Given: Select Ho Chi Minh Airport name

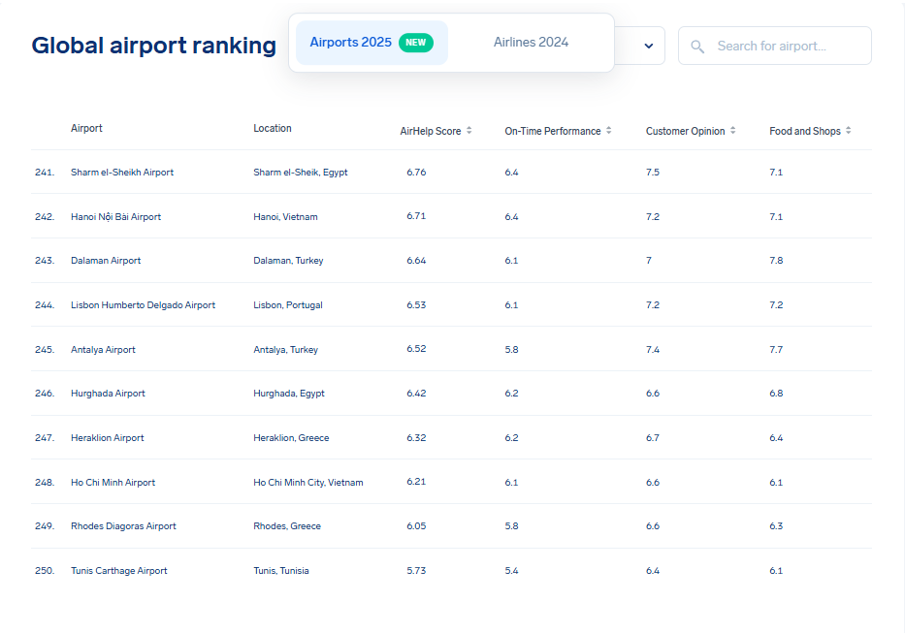Looking at the screenshot, I should [x=113, y=482].
